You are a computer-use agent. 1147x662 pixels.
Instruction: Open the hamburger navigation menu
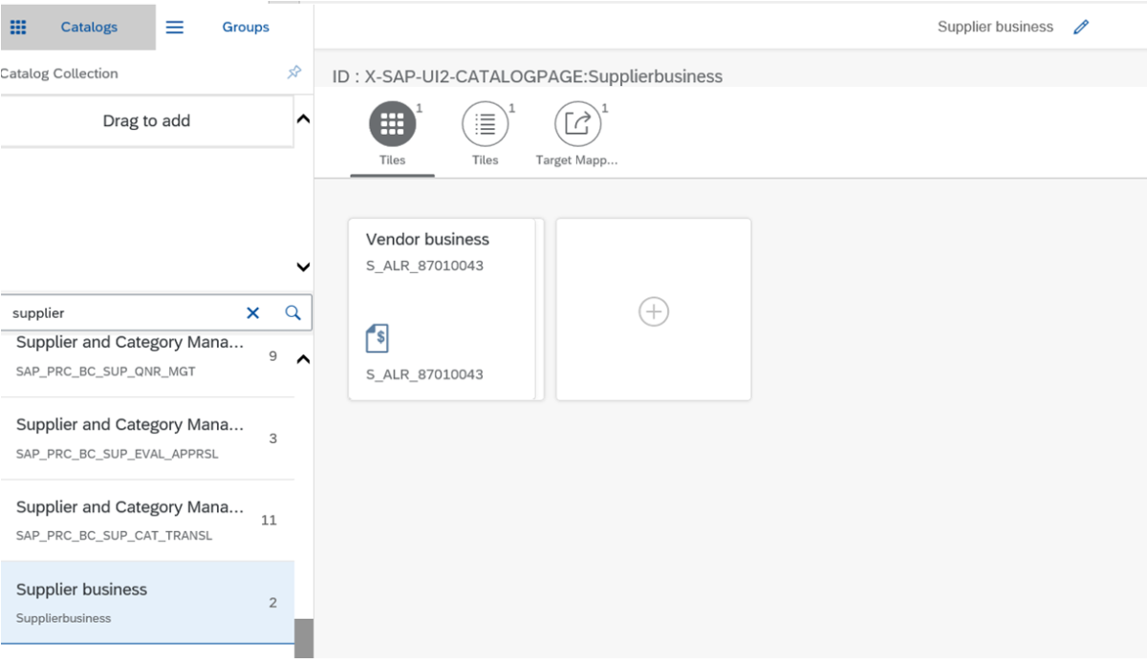[175, 27]
